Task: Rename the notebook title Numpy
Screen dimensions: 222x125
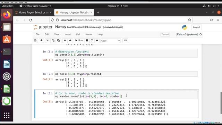Action: point(61,27)
